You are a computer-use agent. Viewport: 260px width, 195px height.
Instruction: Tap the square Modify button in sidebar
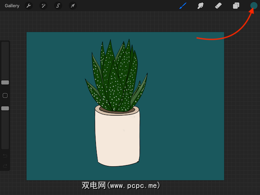(x=5, y=95)
